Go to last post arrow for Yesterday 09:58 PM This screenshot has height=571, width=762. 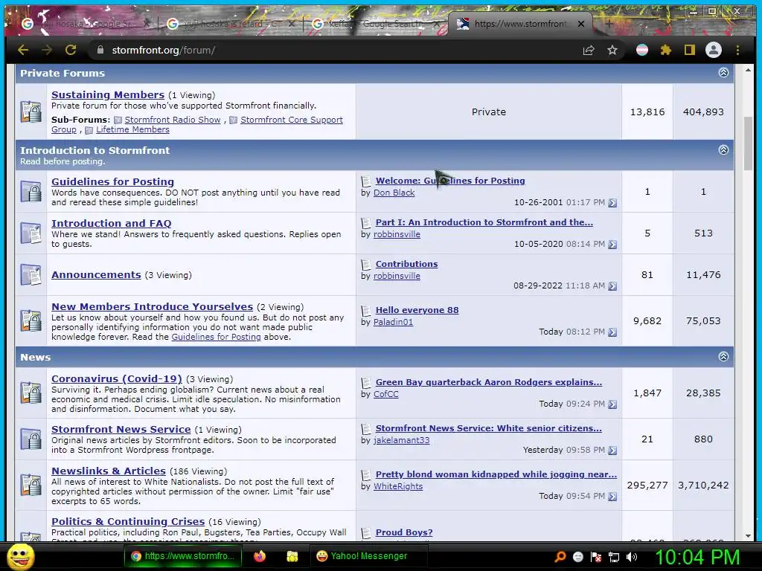click(612, 451)
